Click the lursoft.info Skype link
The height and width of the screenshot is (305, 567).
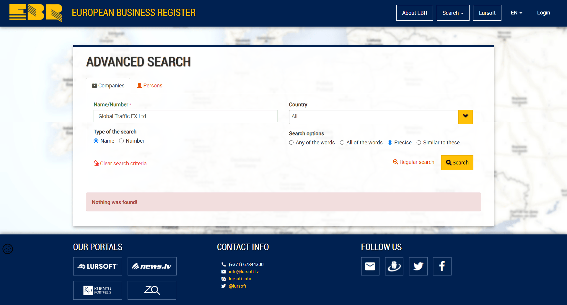click(x=240, y=279)
